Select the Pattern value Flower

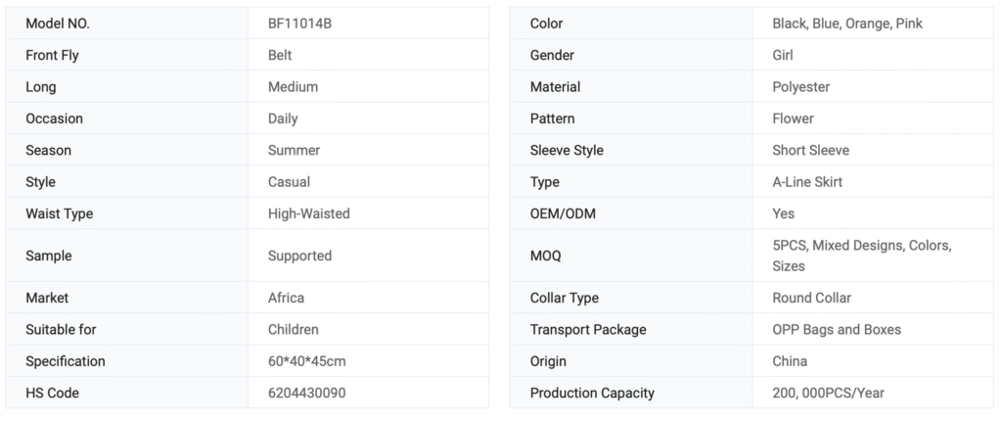(793, 118)
